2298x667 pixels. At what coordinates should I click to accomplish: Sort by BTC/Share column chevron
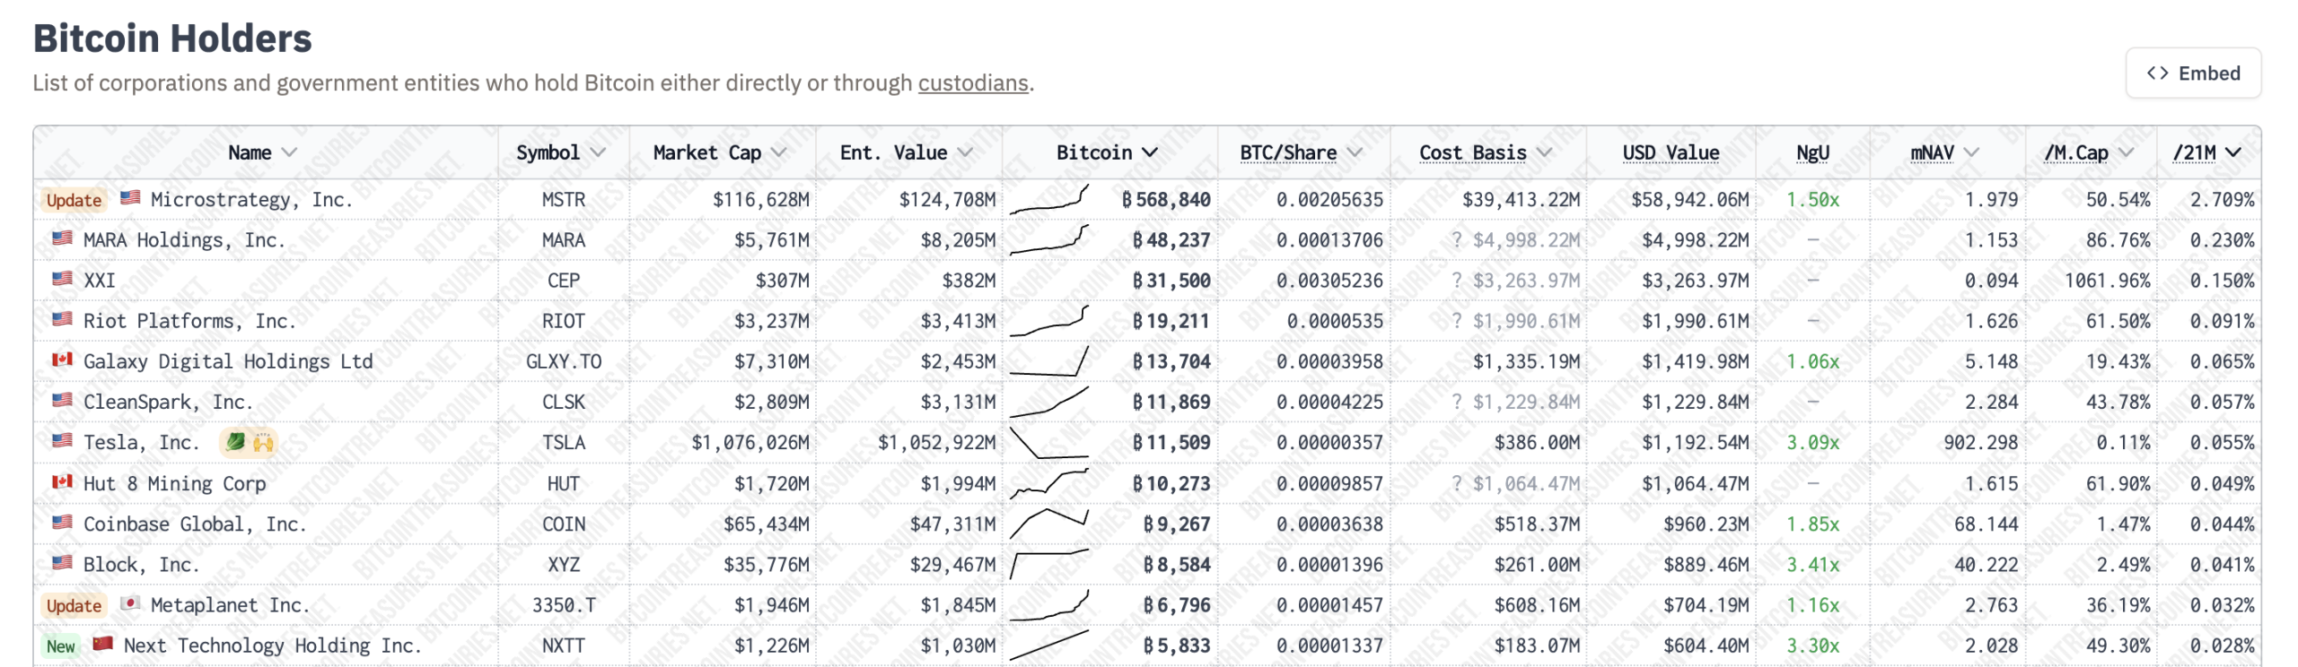pos(1355,153)
